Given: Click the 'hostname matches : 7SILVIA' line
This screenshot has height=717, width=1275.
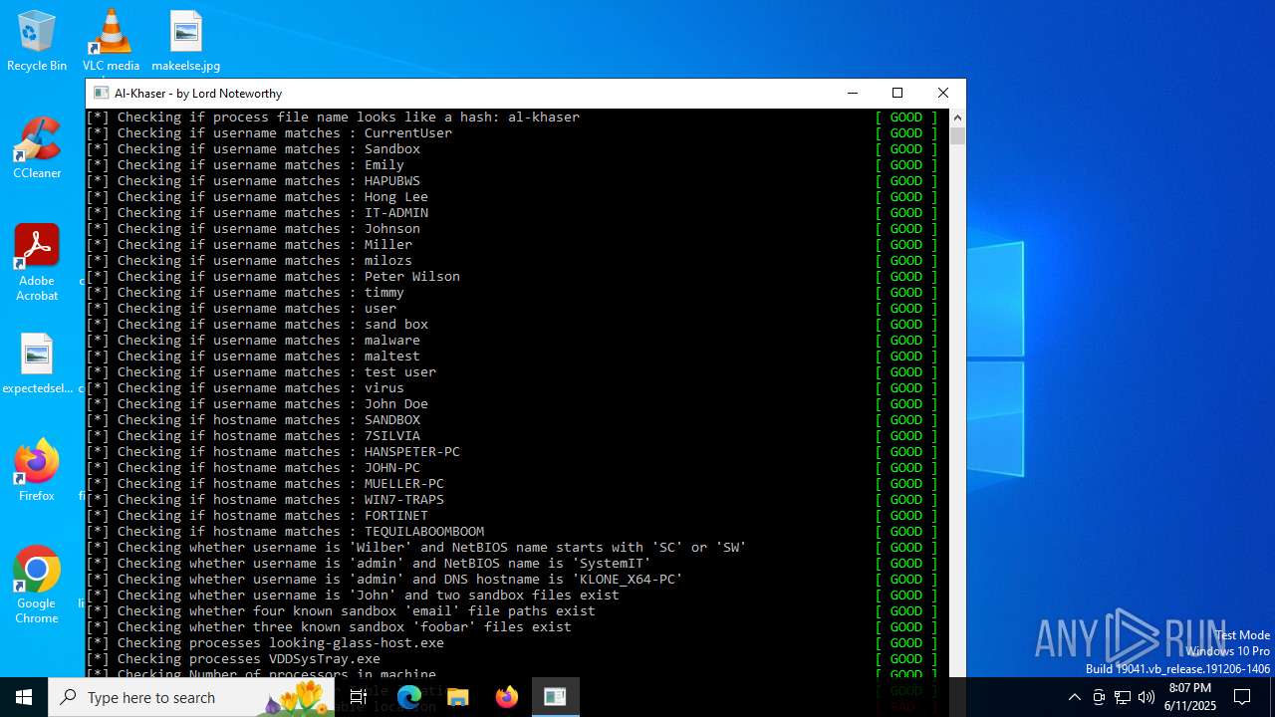Looking at the screenshot, I should 253,436.
